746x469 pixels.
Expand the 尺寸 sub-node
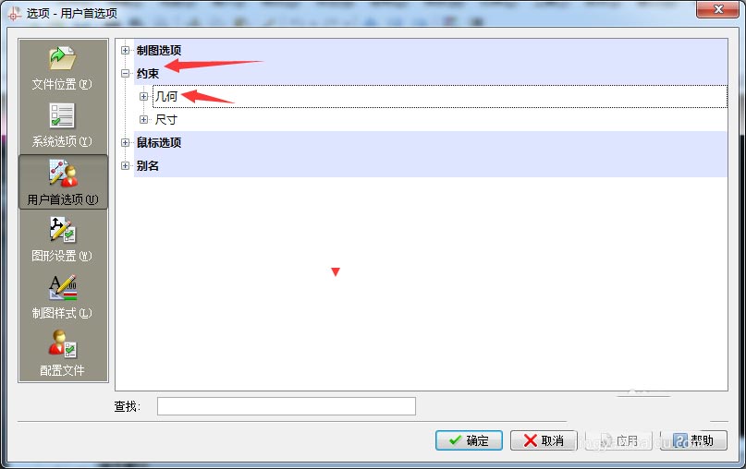pyautogui.click(x=143, y=119)
